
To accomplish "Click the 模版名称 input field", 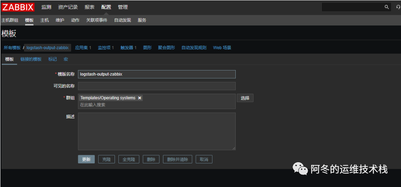I will pyautogui.click(x=157, y=74).
